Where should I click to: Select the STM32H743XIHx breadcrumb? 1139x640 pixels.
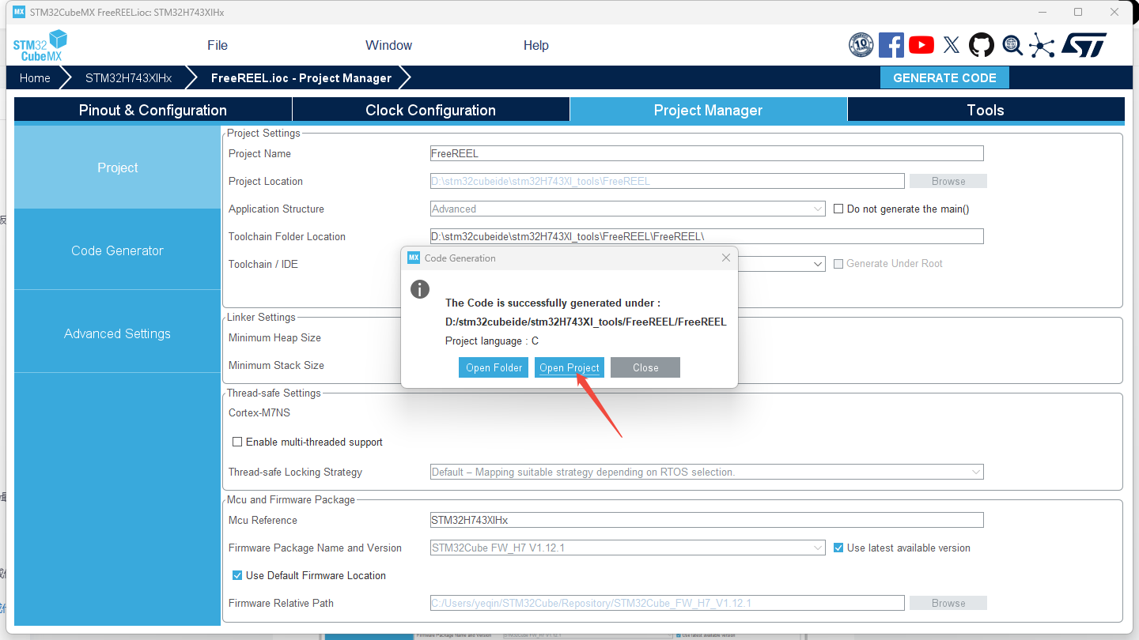pos(128,77)
